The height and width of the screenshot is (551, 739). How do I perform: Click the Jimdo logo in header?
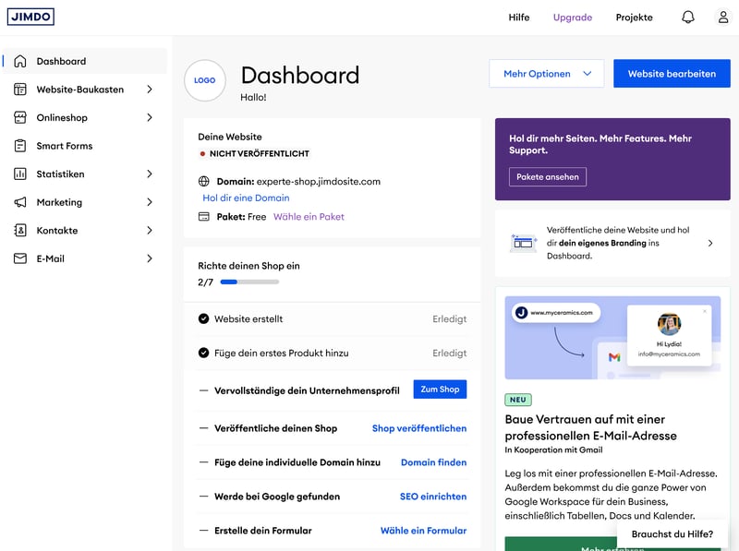click(31, 17)
